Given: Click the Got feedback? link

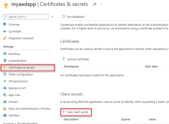Looking at the screenshot, I should click(x=76, y=17).
